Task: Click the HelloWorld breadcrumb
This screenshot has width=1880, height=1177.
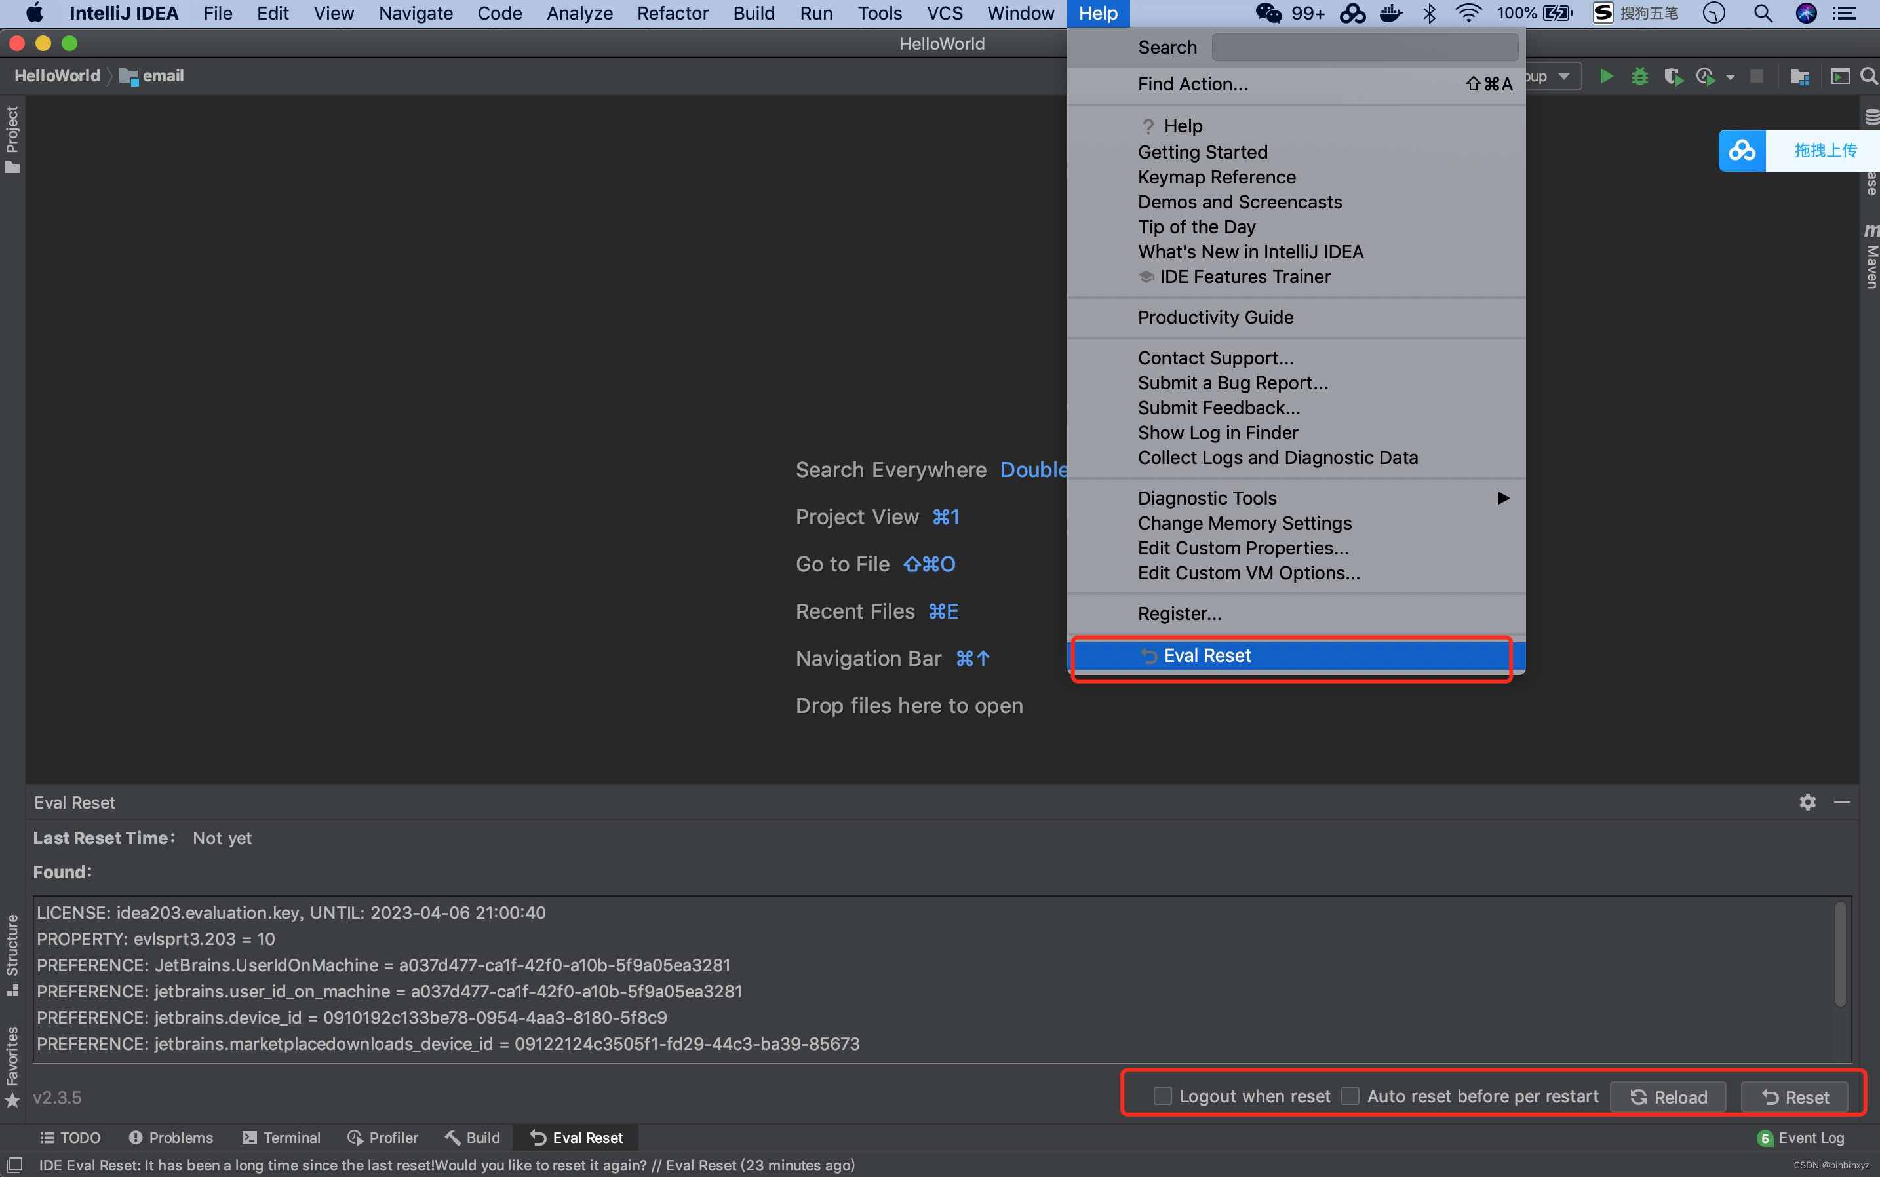Action: pyautogui.click(x=58, y=75)
